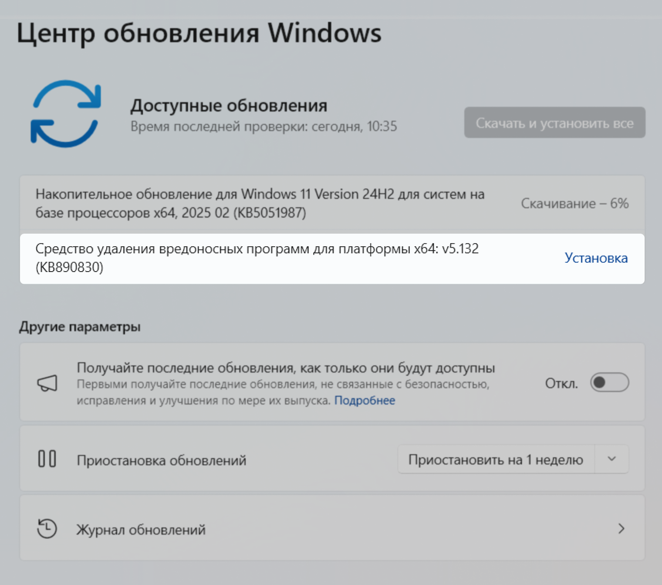Click the clock history icon for Журнал обновлений

tap(47, 528)
